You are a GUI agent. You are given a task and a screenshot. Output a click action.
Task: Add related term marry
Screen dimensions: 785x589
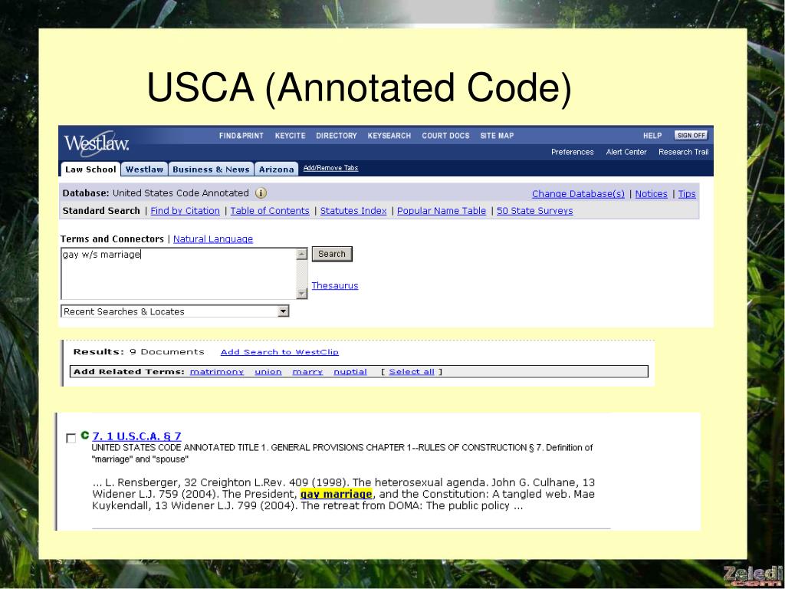(307, 372)
